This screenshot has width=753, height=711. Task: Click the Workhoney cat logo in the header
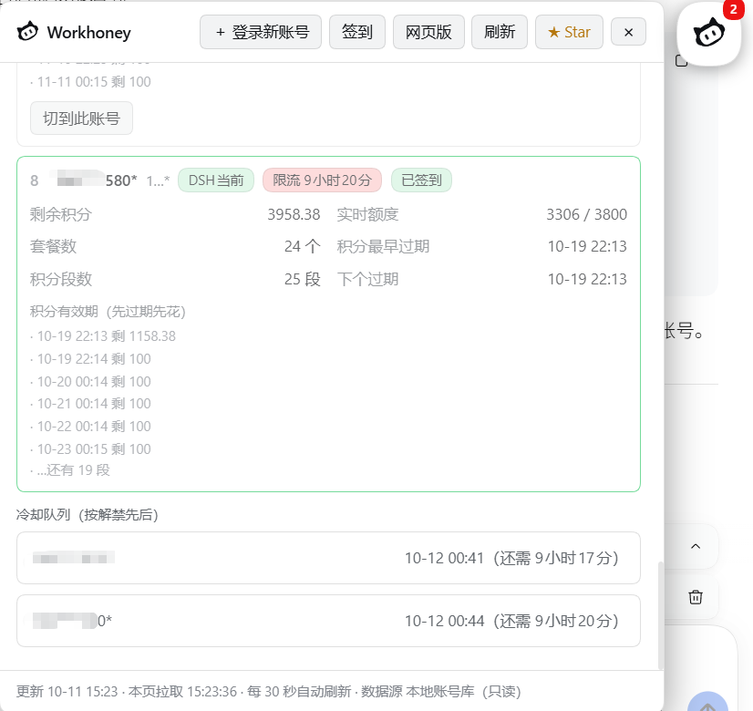point(27,32)
